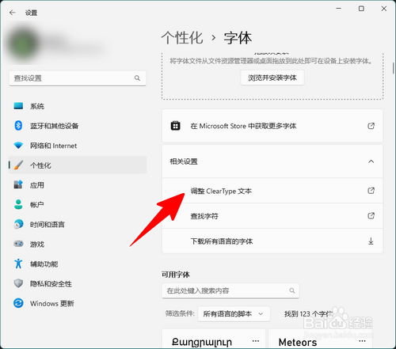396x349 pixels.
Task: Click the 个性化 breadcrumb link
Action: click(x=182, y=38)
